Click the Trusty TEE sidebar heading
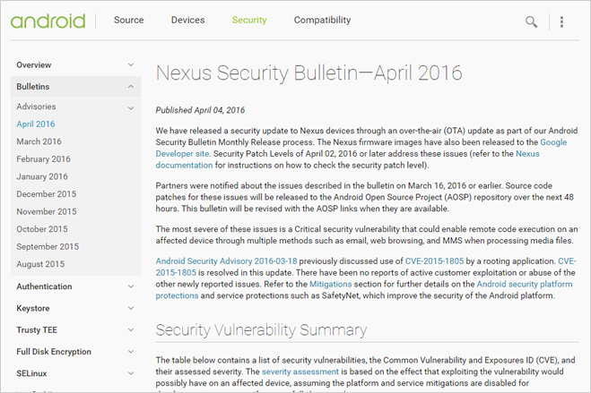The width and height of the screenshot is (591, 393). (37, 330)
